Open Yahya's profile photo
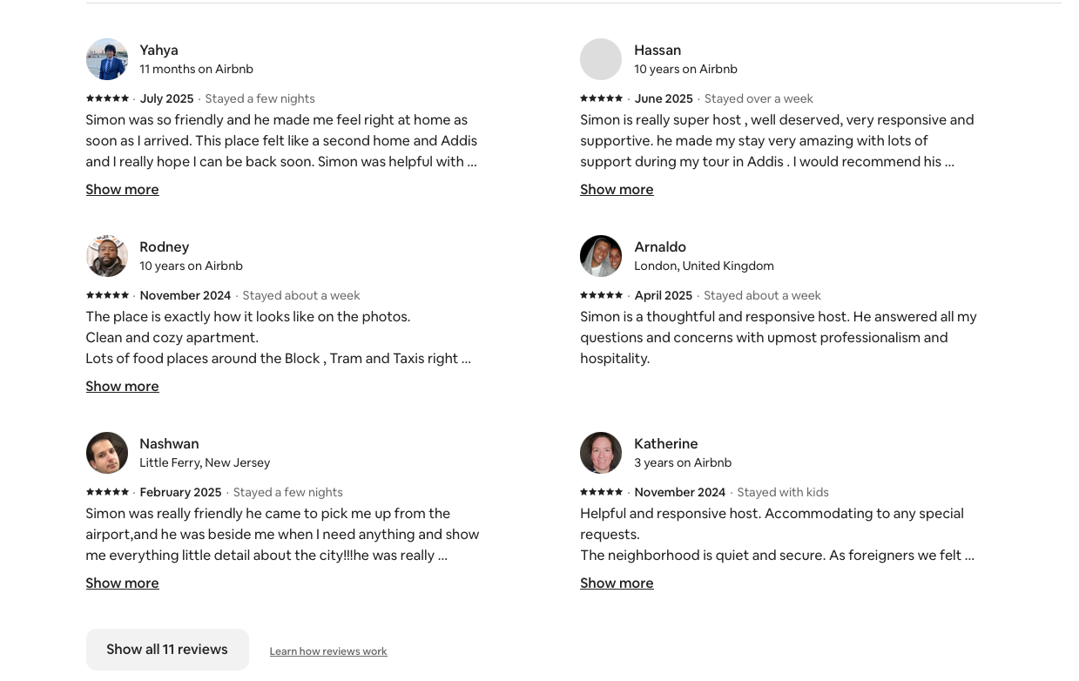This screenshot has height=681, width=1079. pyautogui.click(x=107, y=59)
